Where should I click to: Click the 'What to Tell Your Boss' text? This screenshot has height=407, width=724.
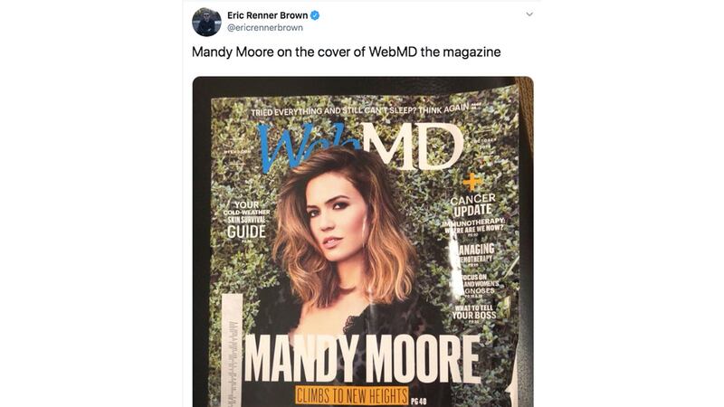pyautogui.click(x=473, y=312)
